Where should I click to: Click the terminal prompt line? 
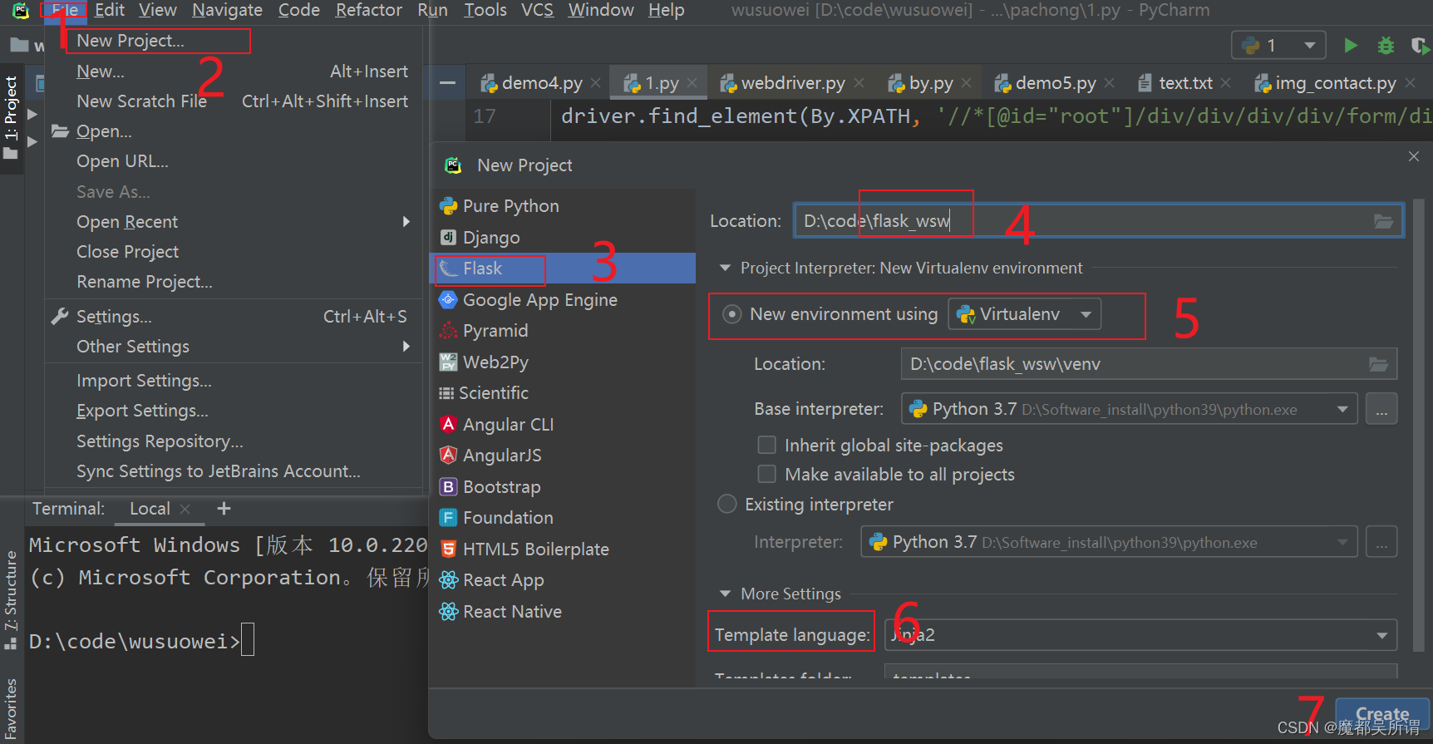point(141,642)
